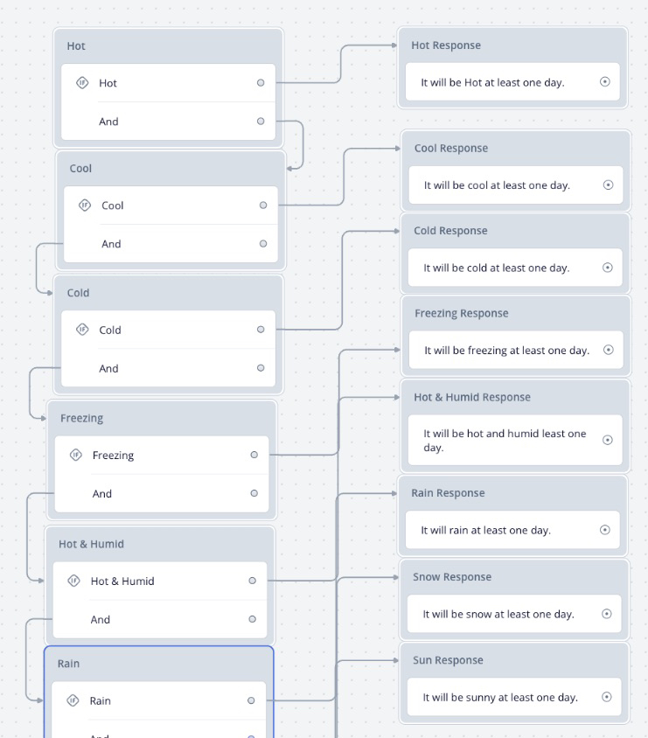Click output port of Cool And row
Screen dimensions: 648x738
[263, 244]
